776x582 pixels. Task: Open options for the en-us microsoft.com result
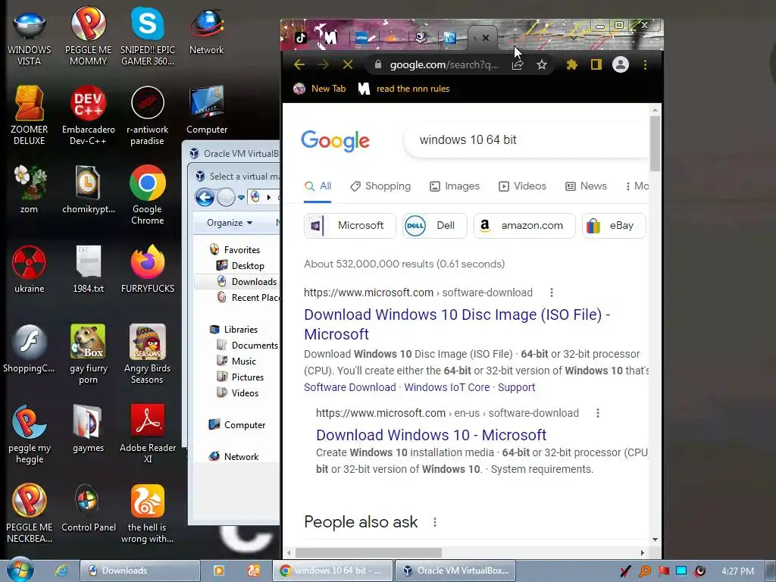pos(598,413)
